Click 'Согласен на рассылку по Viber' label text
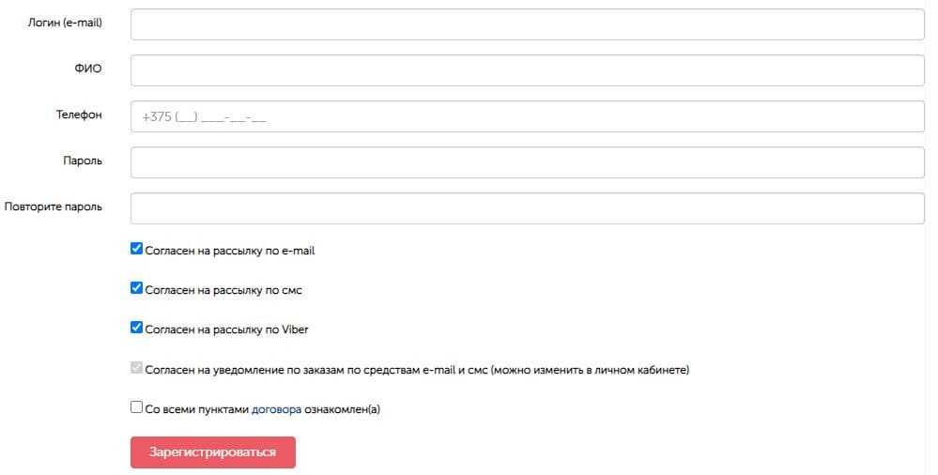The width and height of the screenshot is (938, 475). (x=226, y=330)
